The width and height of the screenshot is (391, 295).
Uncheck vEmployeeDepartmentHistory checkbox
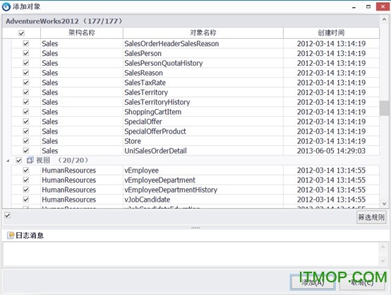tap(26, 190)
